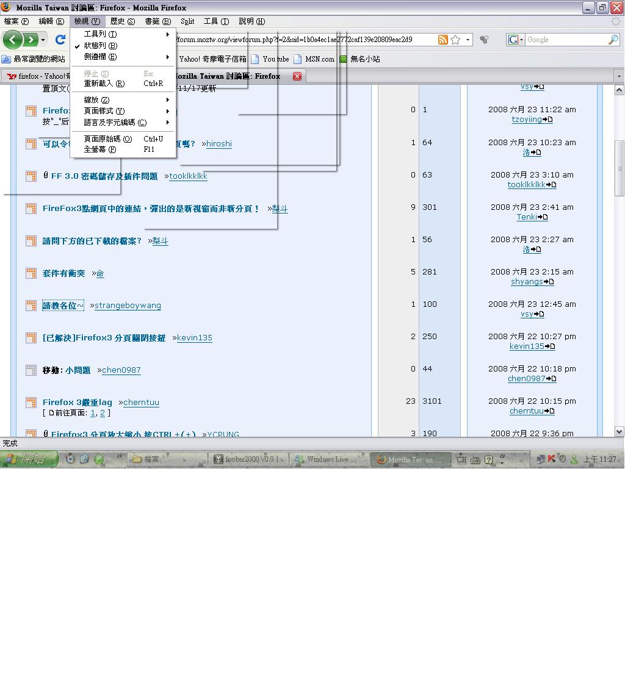Select 頁面原始碼 (O) menu entry
The width and height of the screenshot is (625, 685).
click(x=123, y=139)
